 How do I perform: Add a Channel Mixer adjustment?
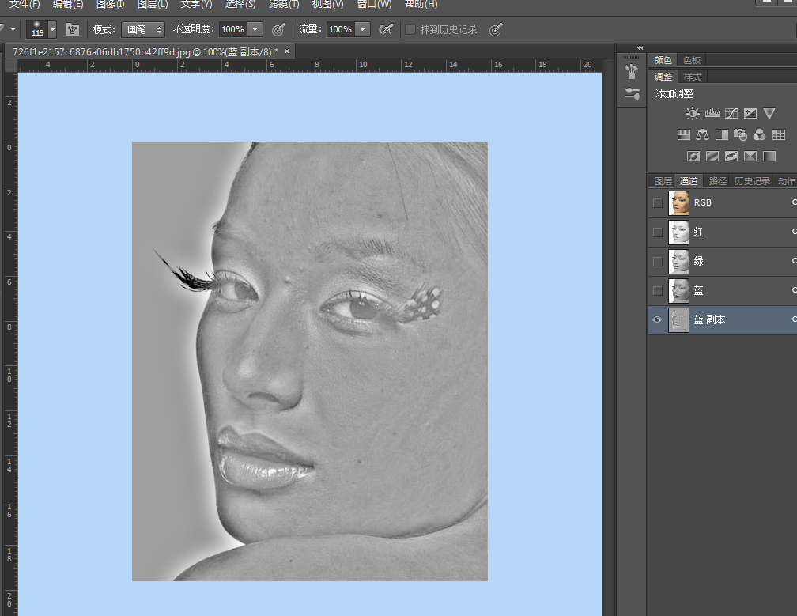(x=760, y=135)
